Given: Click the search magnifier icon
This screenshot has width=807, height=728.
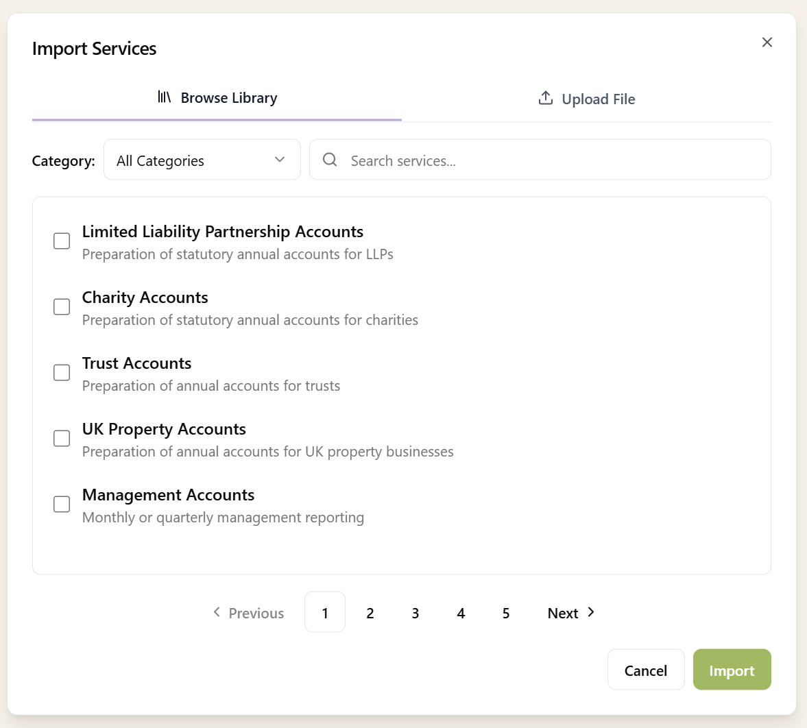Looking at the screenshot, I should [x=330, y=160].
